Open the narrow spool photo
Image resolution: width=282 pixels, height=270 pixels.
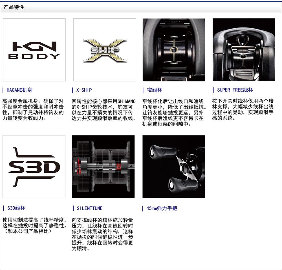click(x=174, y=50)
